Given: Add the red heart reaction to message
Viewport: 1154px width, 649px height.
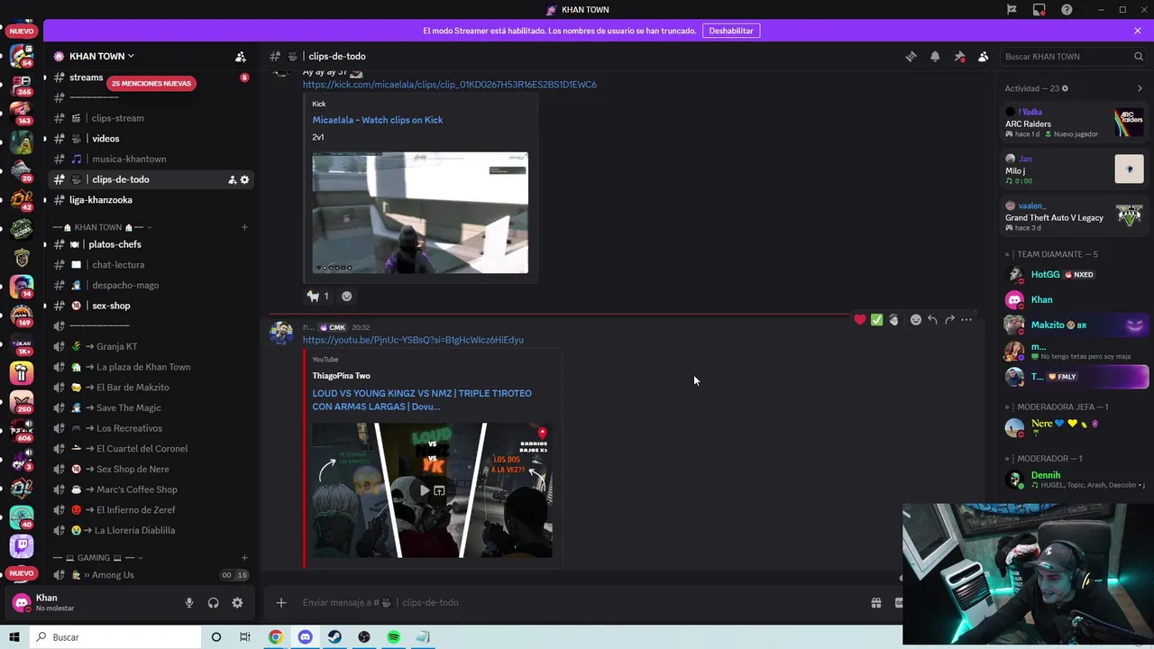Looking at the screenshot, I should click(860, 319).
